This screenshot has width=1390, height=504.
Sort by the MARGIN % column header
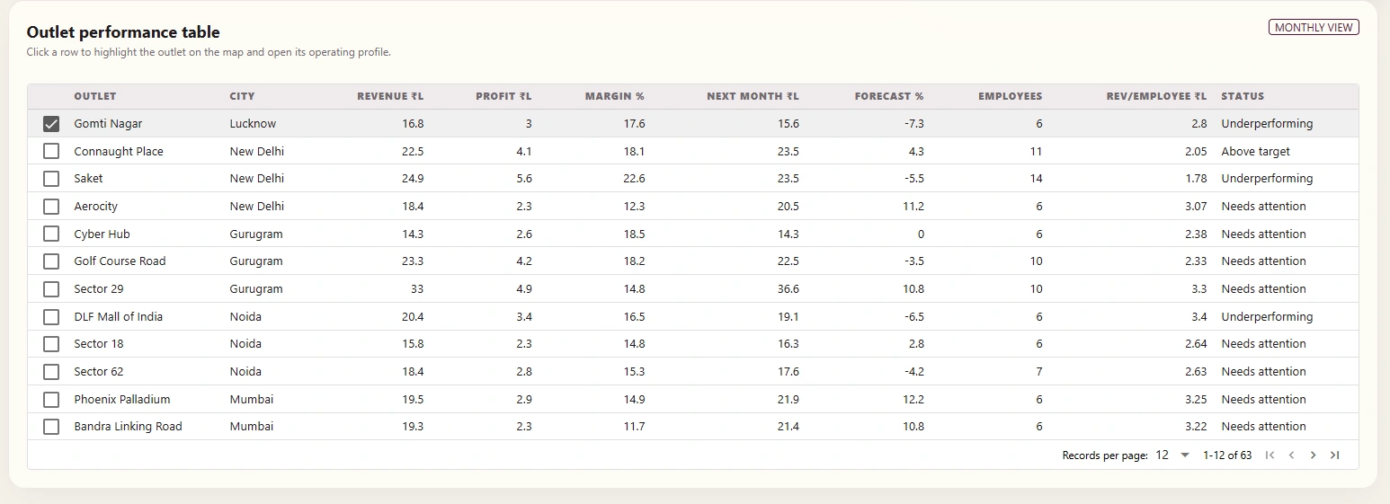[x=615, y=96]
